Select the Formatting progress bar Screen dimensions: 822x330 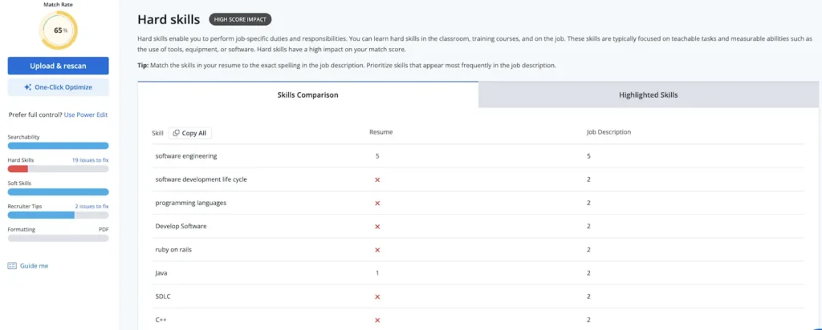coord(58,238)
